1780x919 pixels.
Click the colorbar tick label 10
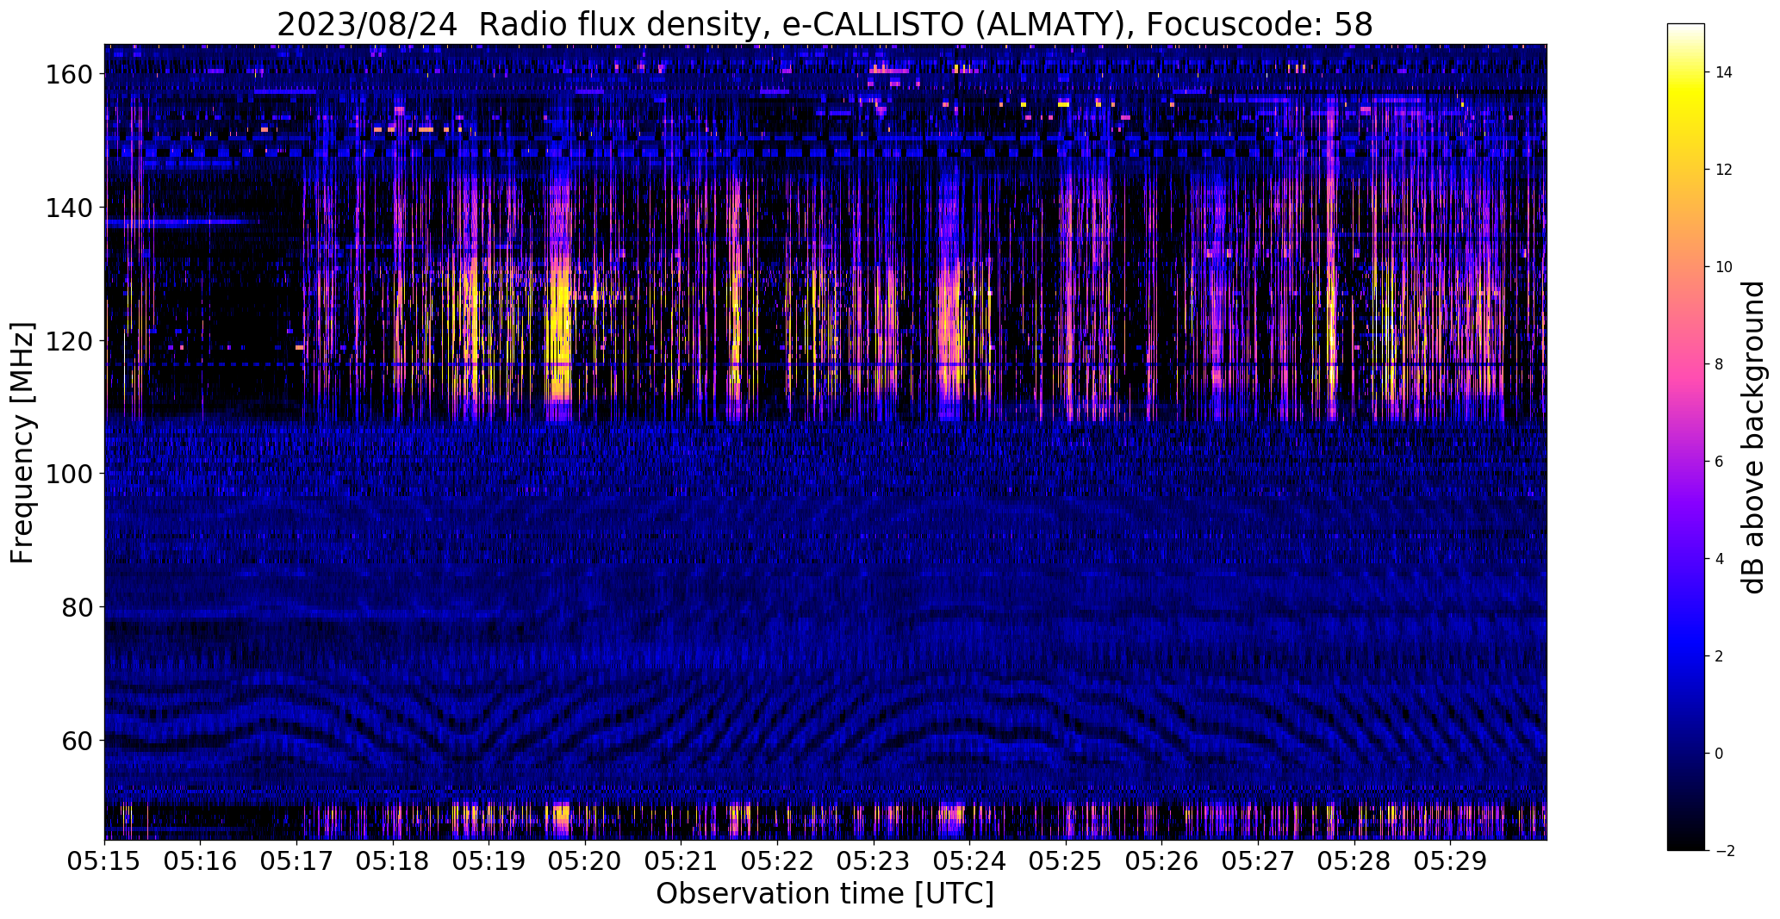click(1724, 268)
